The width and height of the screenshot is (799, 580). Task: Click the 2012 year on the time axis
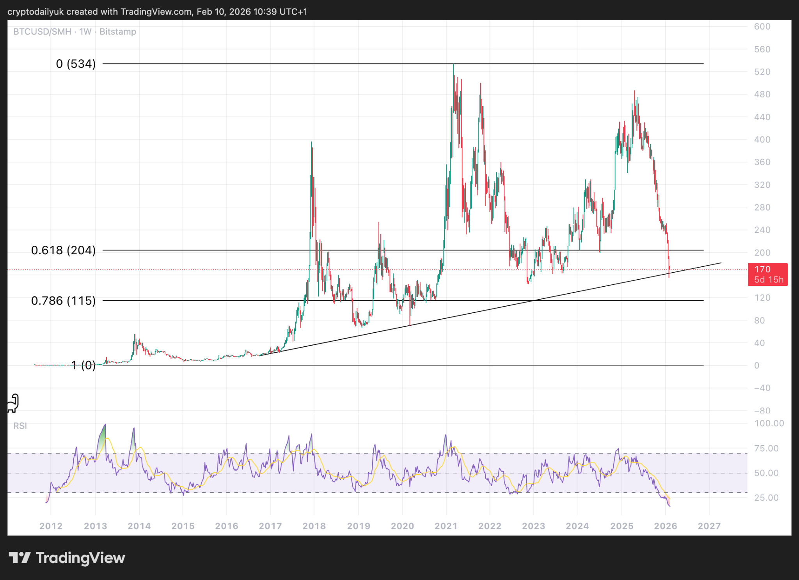(51, 526)
